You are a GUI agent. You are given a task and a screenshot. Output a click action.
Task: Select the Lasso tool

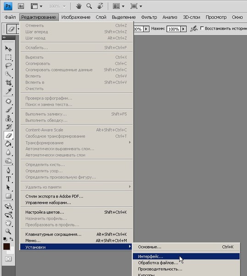[x=8, y=65]
